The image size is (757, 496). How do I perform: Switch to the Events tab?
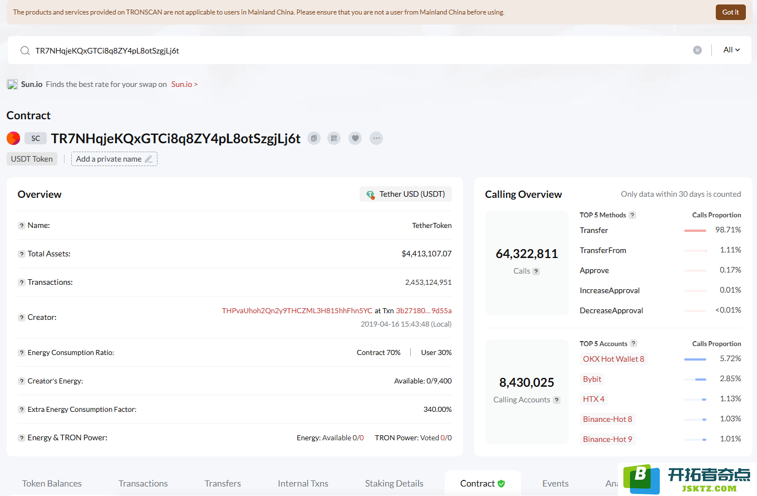[556, 483]
